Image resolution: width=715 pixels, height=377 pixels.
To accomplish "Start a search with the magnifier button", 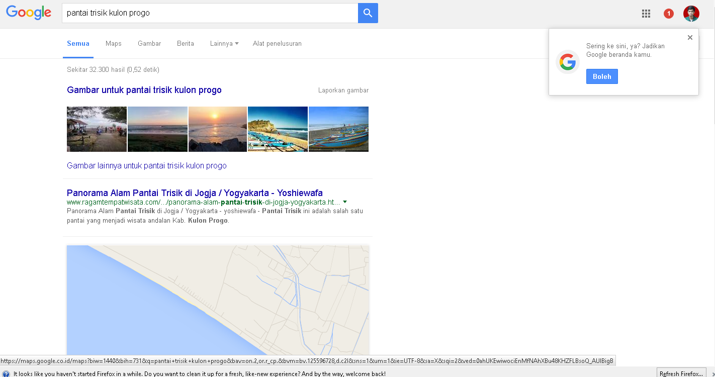I will (368, 13).
